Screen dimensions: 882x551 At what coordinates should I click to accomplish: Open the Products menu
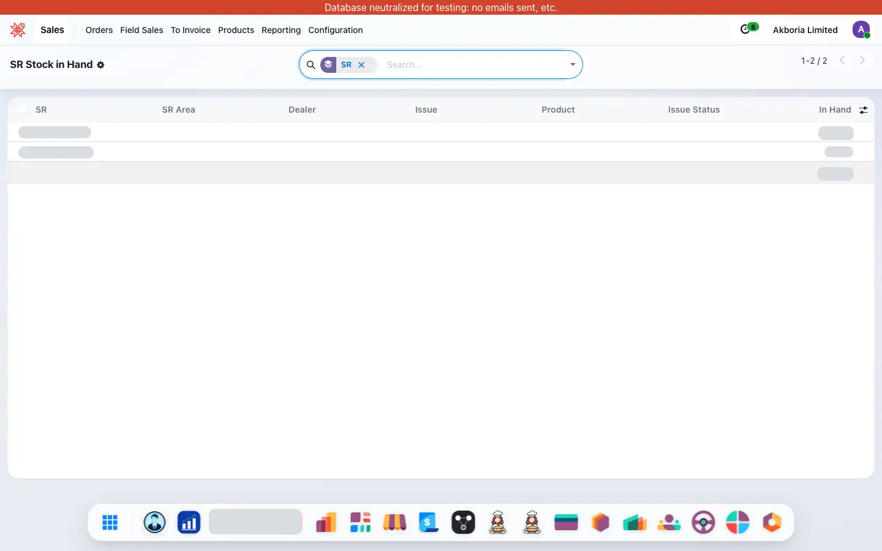236,30
